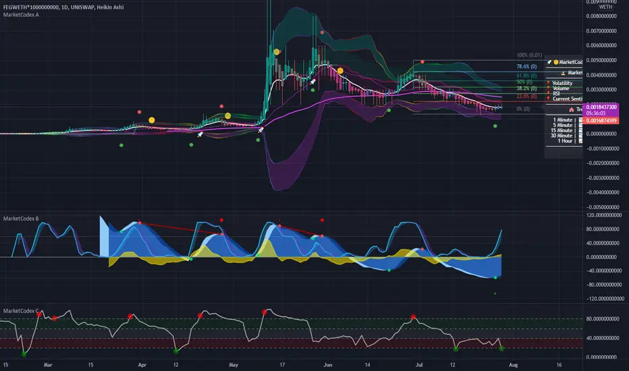Select the 0% (0) Fibonacci level label
The height and width of the screenshot is (371, 629).
coord(523,109)
